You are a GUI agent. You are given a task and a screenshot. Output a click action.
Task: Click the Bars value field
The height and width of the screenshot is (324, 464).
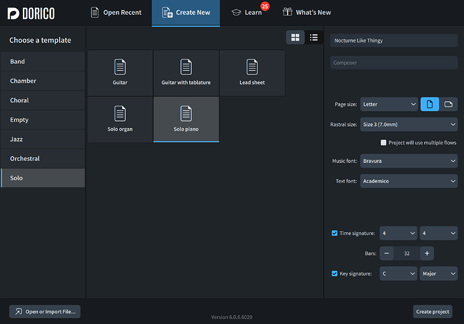[x=407, y=253]
